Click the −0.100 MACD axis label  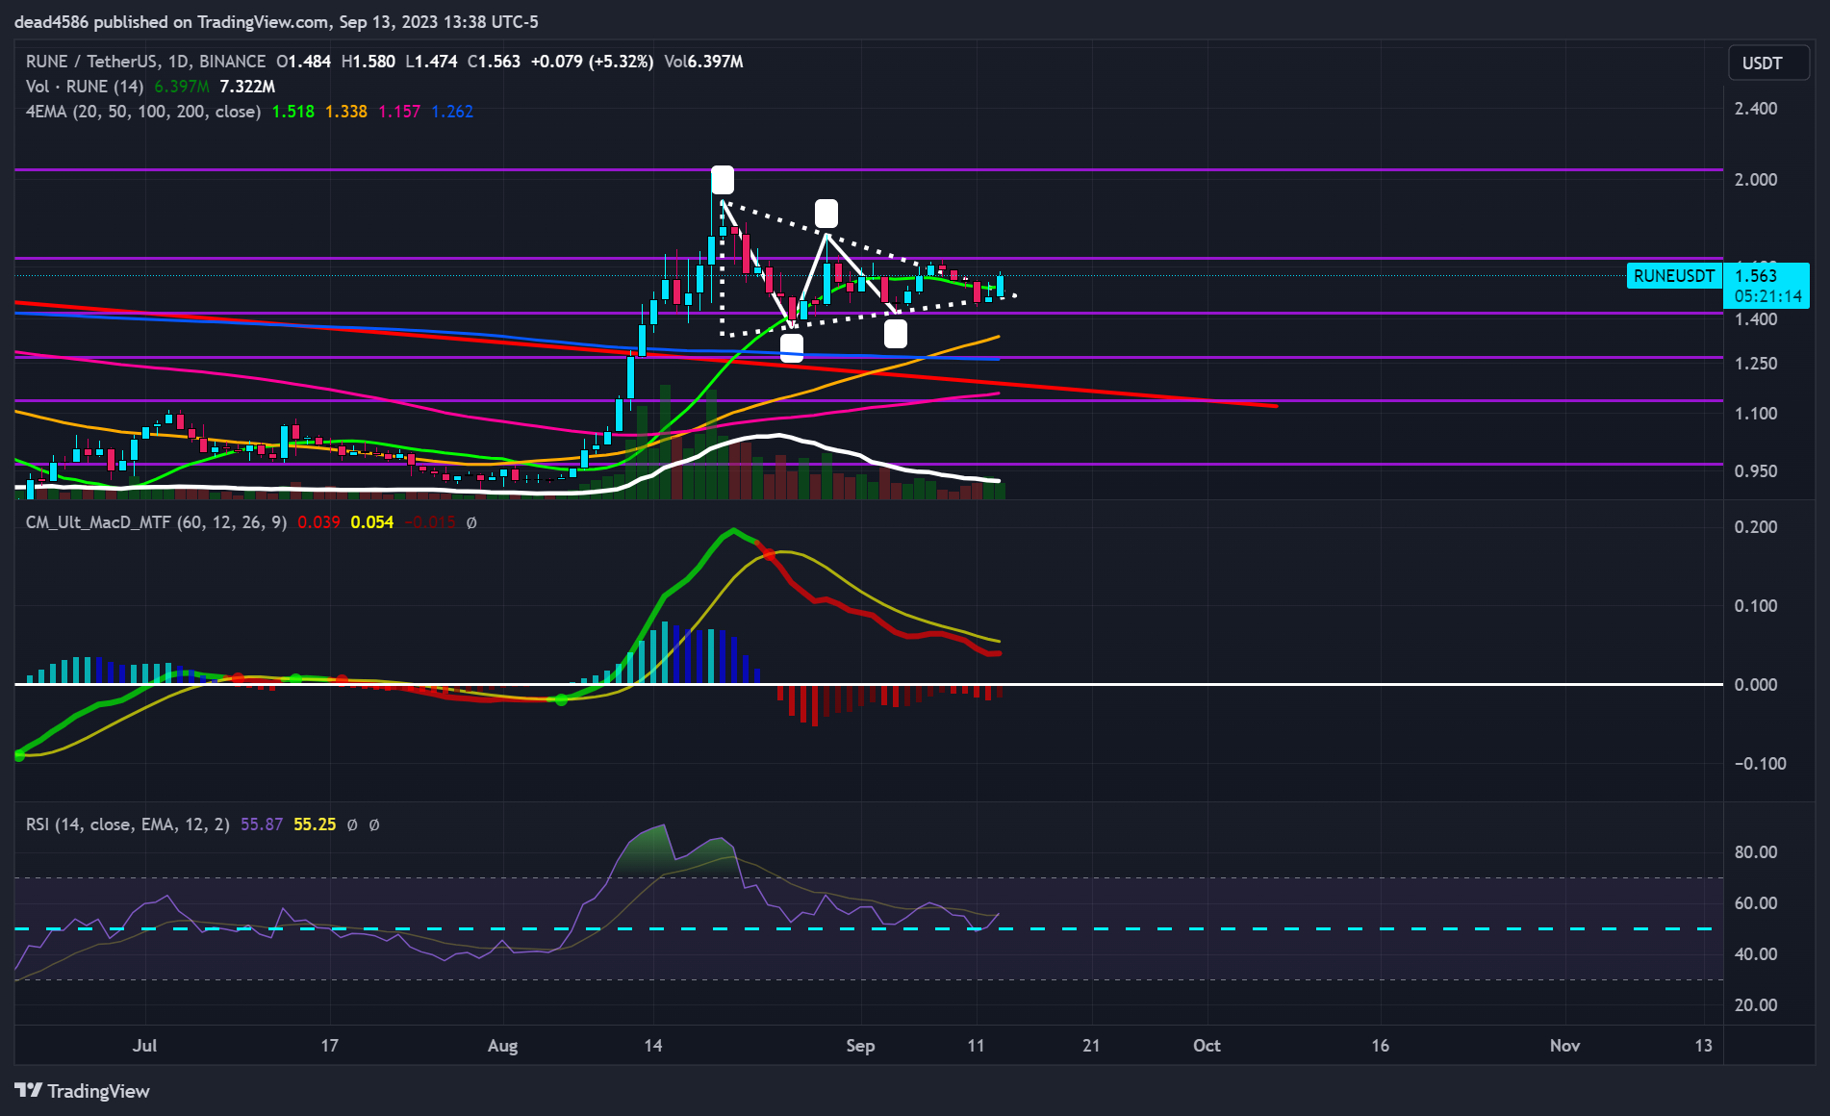point(1760,764)
